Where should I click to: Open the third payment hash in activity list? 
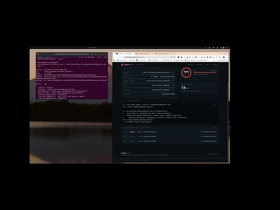[150, 141]
